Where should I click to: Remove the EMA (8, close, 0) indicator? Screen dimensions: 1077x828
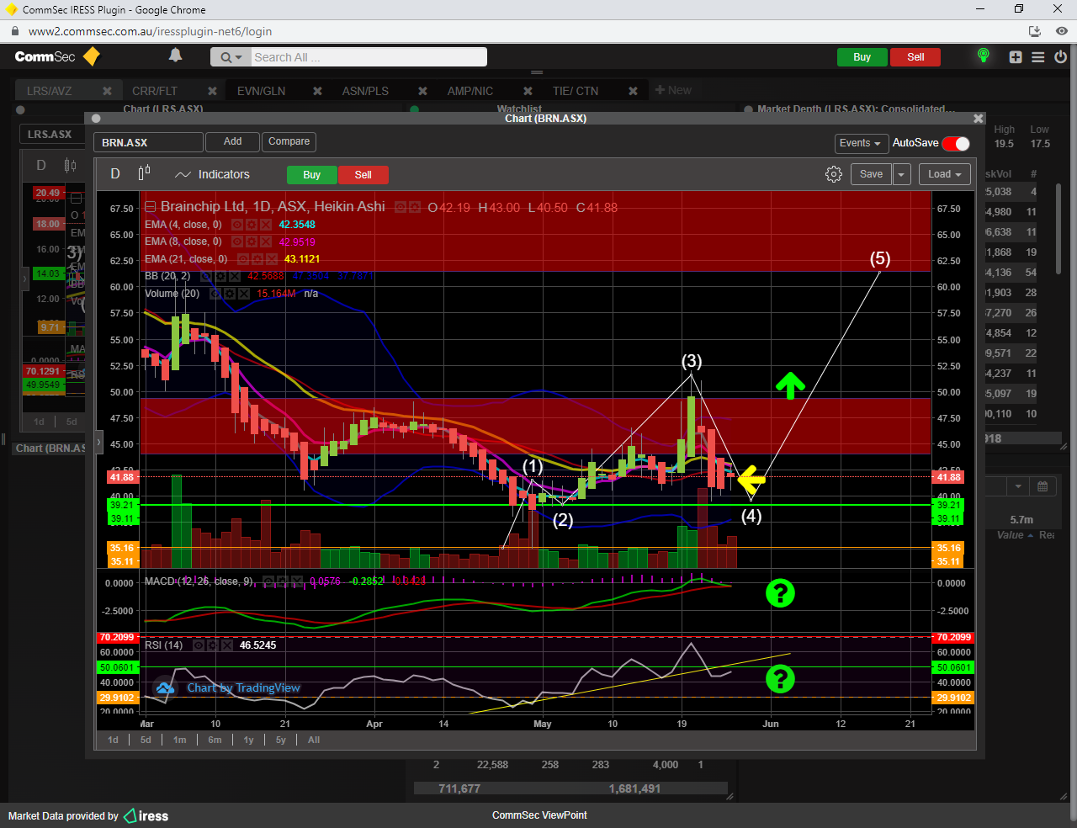(x=266, y=241)
